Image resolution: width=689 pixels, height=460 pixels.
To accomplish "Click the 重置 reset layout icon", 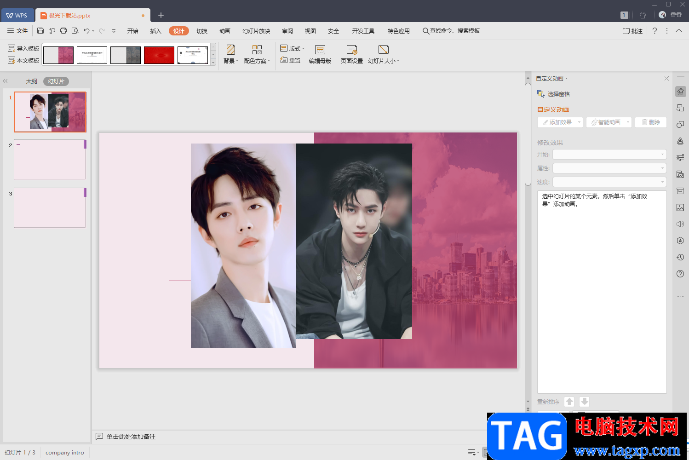I will (x=290, y=60).
